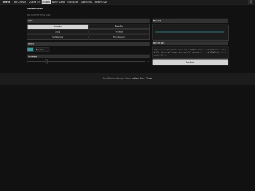Click the icon button at the nav bar's far right

250,2
